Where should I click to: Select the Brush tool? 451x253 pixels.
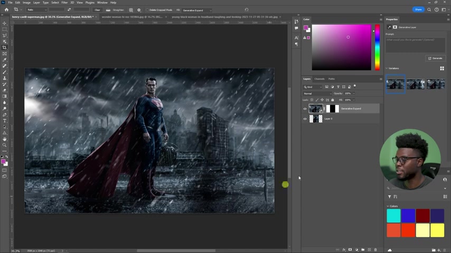4,72
